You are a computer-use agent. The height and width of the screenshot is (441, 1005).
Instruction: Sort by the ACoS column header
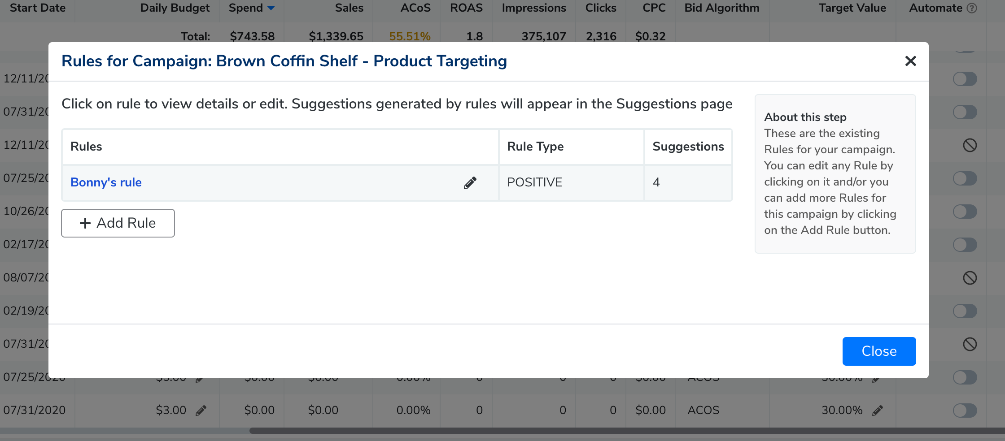click(415, 8)
